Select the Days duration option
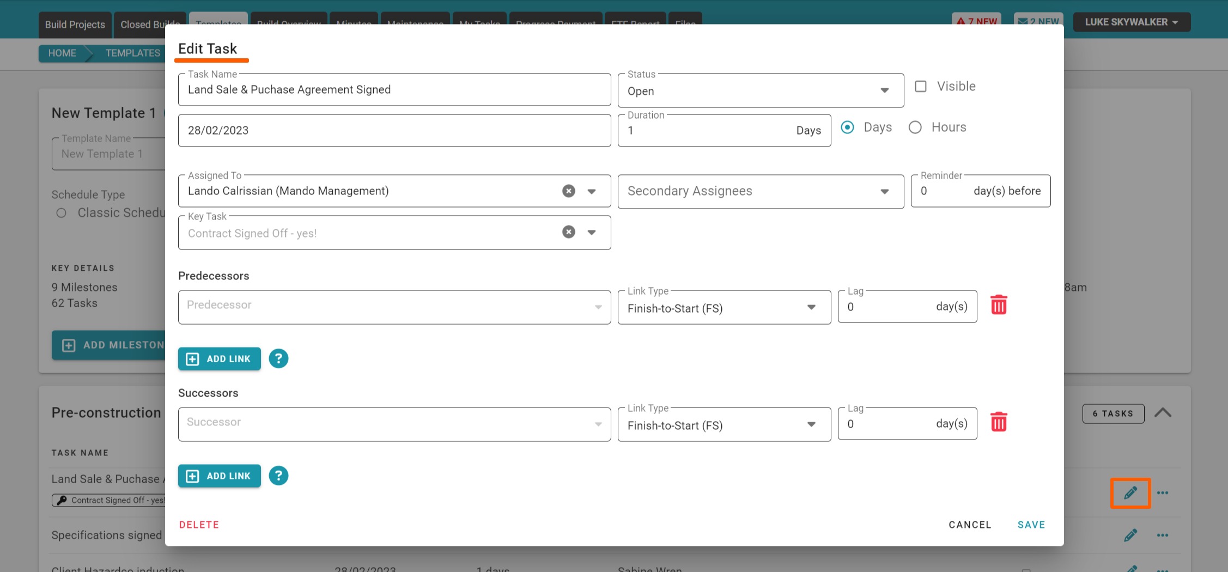This screenshot has width=1228, height=572. 847,127
